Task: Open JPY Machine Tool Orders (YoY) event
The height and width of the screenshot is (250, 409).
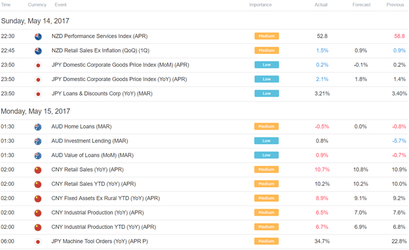Action: point(100,241)
